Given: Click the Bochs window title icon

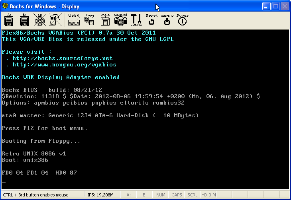Looking at the screenshot, I should pos(5,6).
